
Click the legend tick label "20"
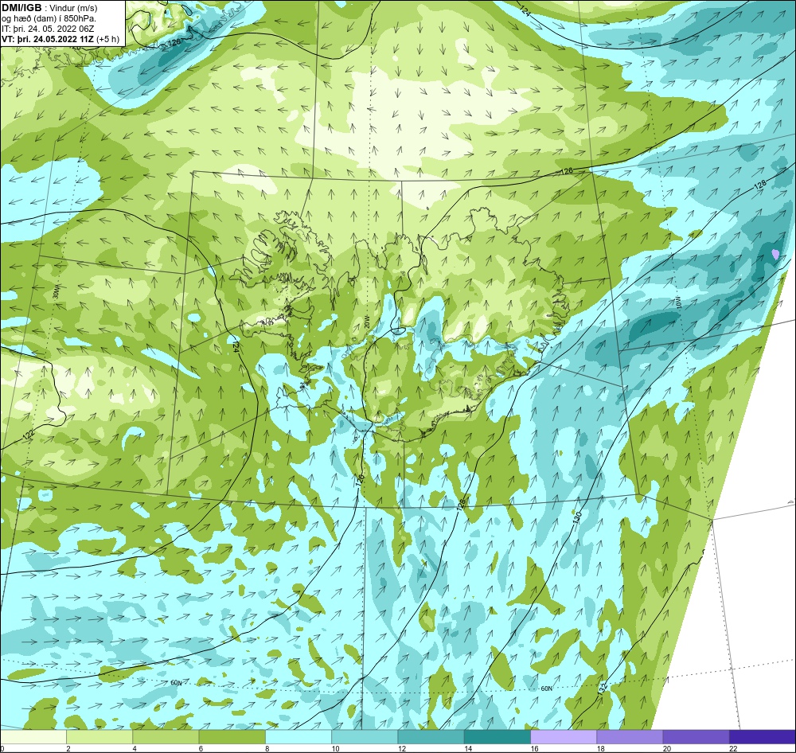click(x=666, y=748)
